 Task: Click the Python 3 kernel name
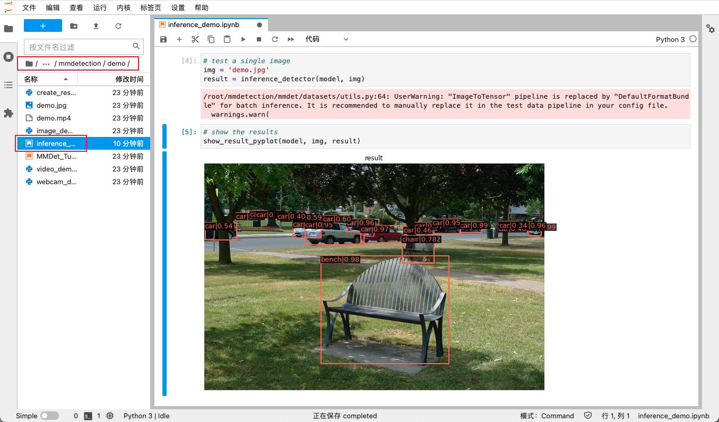(670, 39)
